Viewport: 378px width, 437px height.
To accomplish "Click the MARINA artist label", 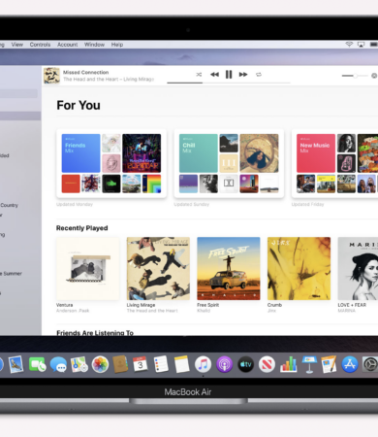I will pyautogui.click(x=347, y=311).
